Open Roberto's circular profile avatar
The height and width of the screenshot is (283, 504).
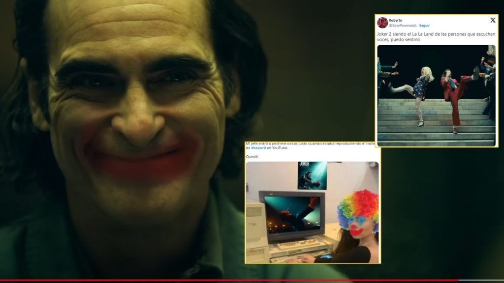[x=383, y=22]
